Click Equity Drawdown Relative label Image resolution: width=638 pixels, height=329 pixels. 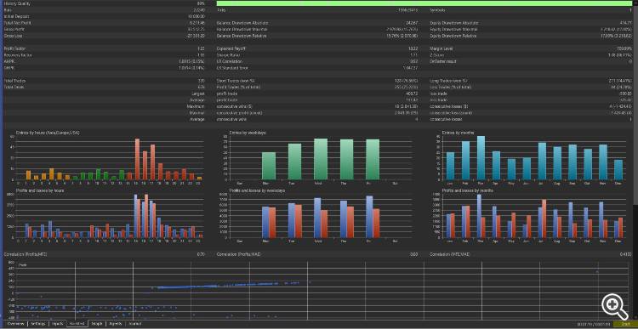[x=453, y=37]
